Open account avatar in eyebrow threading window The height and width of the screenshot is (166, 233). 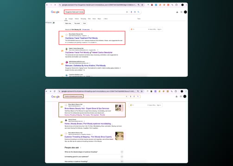[x=185, y=96]
